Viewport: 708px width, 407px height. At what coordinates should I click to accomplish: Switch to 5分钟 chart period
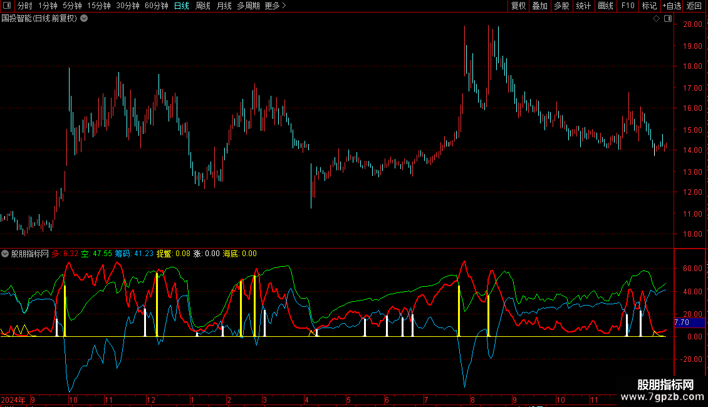(73, 6)
